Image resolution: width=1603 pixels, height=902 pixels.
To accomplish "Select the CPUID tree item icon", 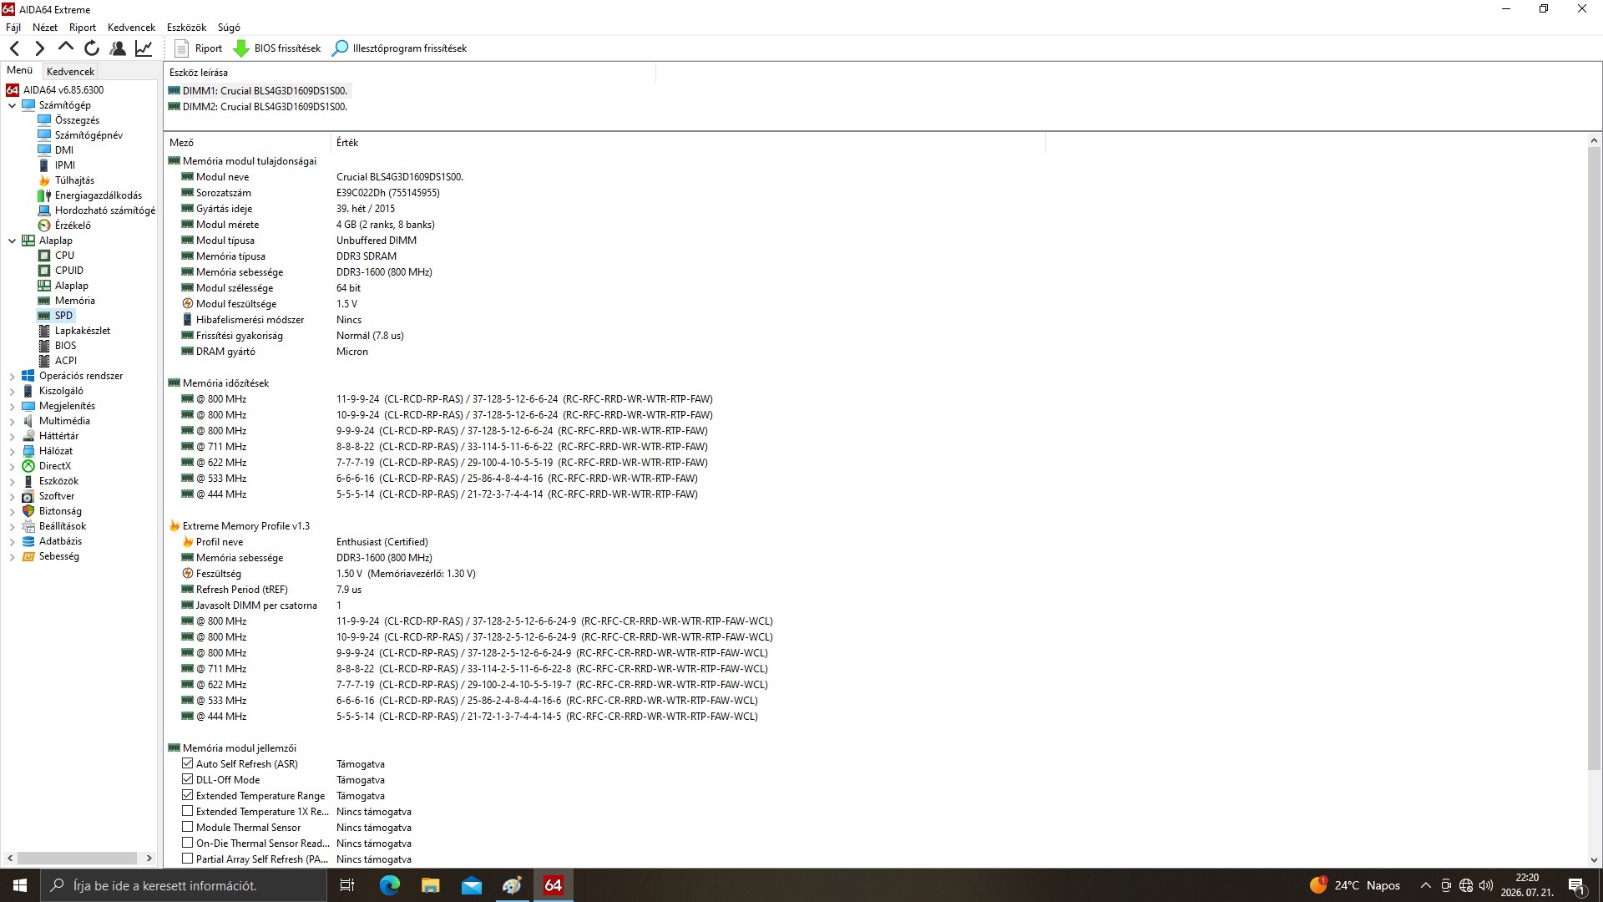I will 44,271.
